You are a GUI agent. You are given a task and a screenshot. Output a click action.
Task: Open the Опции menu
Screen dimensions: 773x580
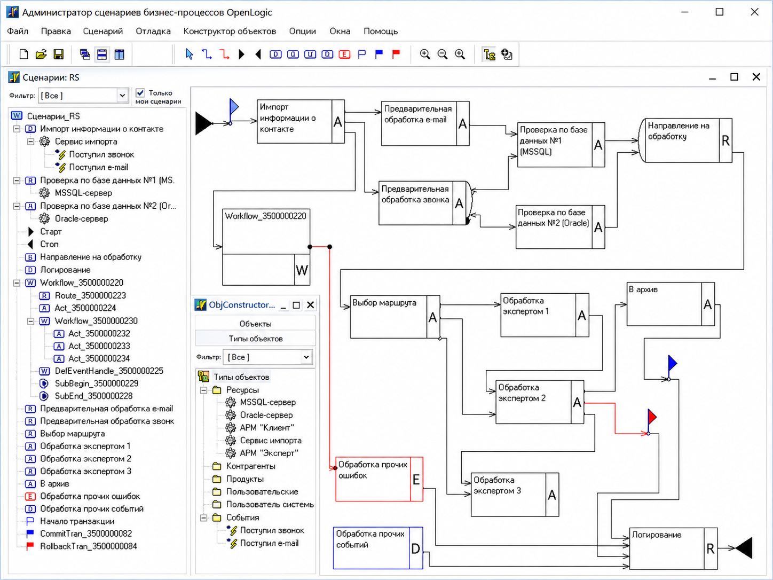[x=303, y=31]
